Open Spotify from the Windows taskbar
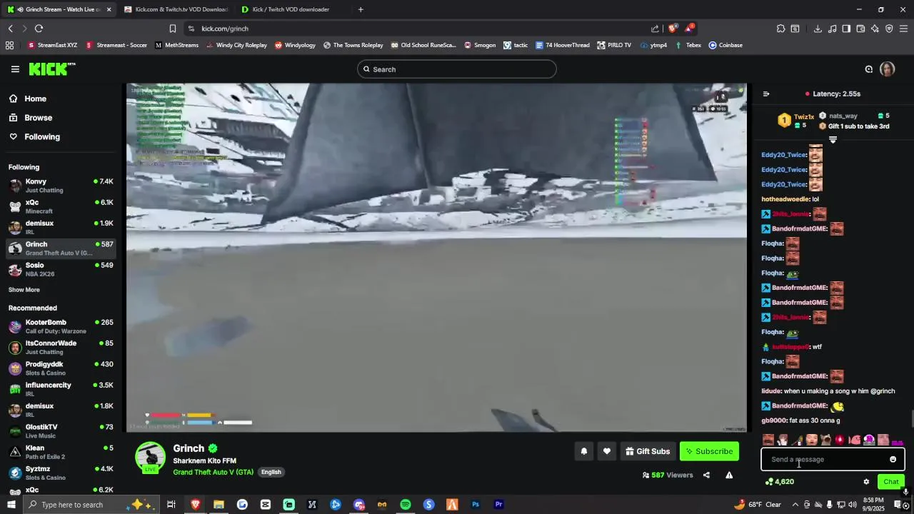The image size is (914, 514). tap(406, 505)
